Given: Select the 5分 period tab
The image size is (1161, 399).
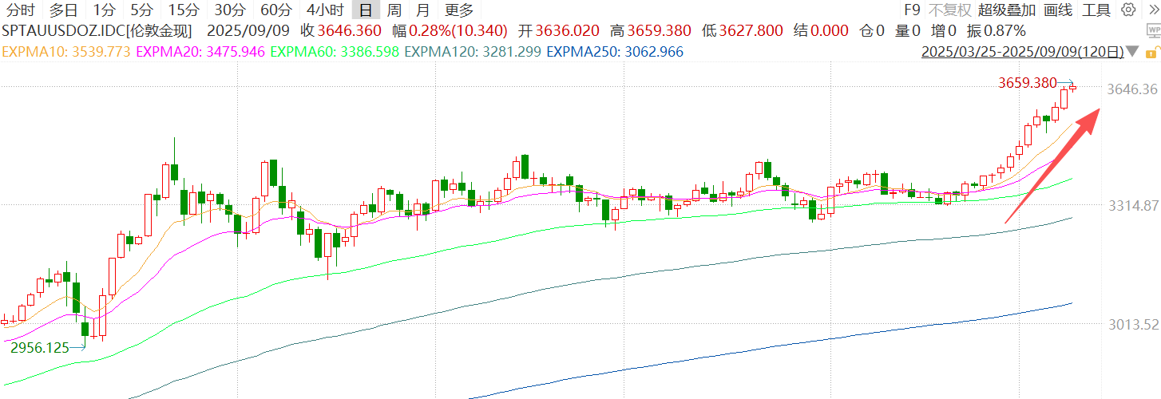Looking at the screenshot, I should [x=141, y=10].
